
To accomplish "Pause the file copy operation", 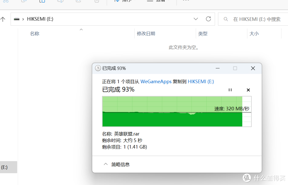I will point(230,90).
